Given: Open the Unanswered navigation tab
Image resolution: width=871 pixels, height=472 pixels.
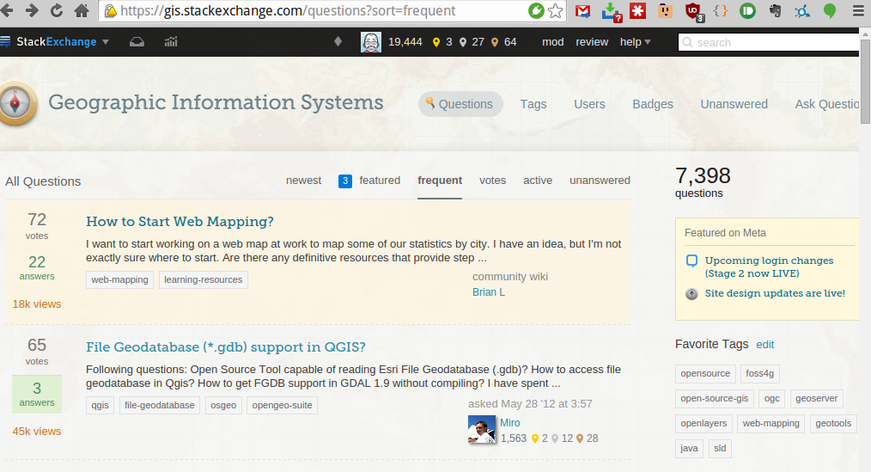Looking at the screenshot, I should click(x=734, y=104).
